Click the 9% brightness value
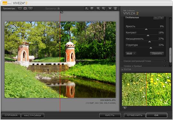Screen dimensions: 173x120 [x=162, y=26]
